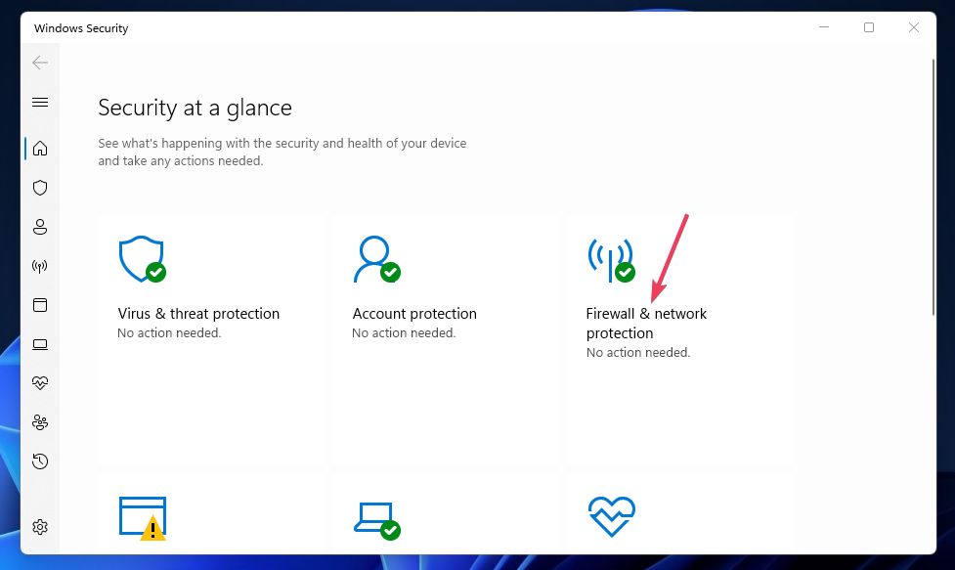Open App & browser control from the sidebar
This screenshot has height=570, width=955.
tap(39, 304)
